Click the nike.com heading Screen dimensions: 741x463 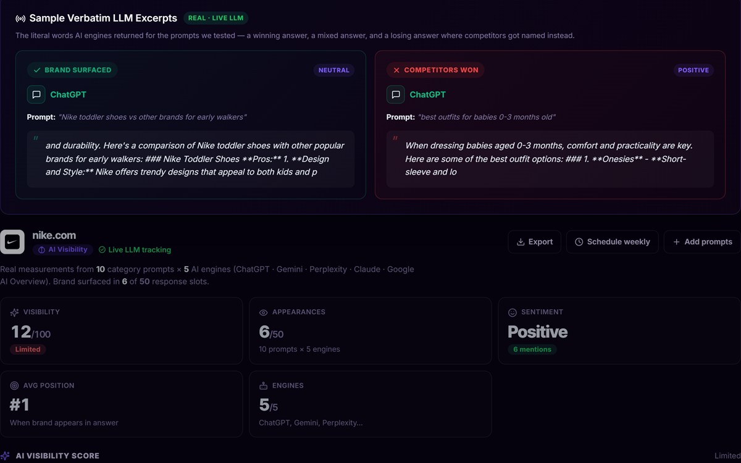[54, 235]
